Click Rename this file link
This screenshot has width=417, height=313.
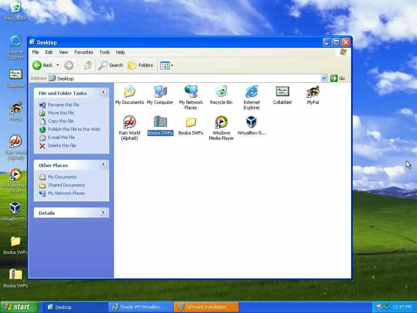pyautogui.click(x=64, y=105)
